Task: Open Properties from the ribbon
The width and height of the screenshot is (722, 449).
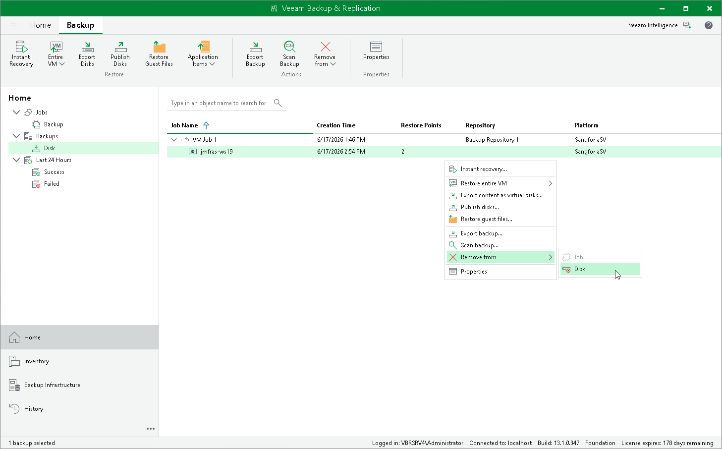Action: click(x=376, y=51)
